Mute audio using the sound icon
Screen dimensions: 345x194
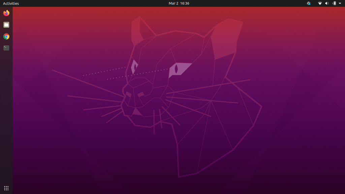click(x=326, y=3)
